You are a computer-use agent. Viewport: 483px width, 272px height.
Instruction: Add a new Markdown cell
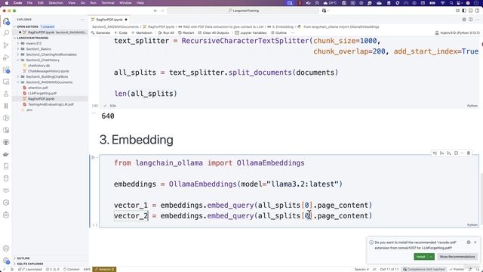coord(142,32)
